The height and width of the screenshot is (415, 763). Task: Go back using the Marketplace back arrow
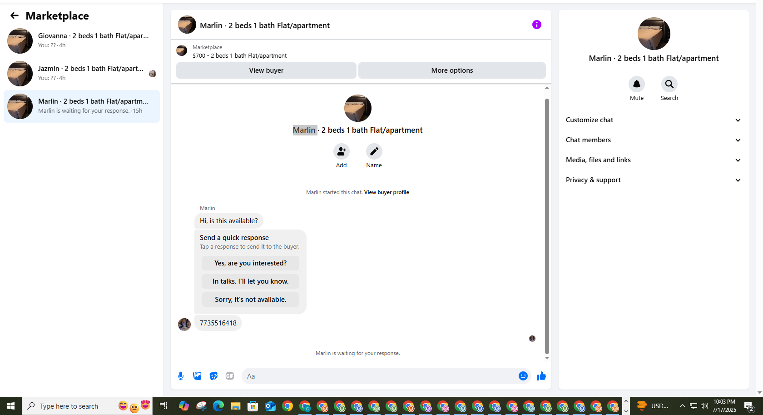click(x=15, y=16)
